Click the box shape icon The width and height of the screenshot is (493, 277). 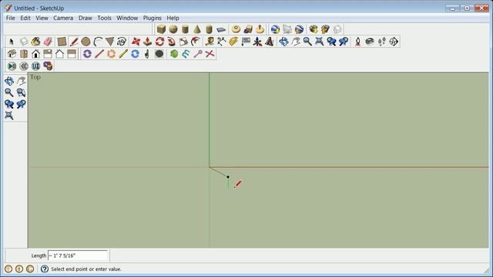(161, 29)
